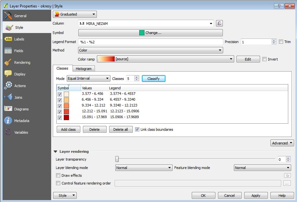Image resolution: width=297 pixels, height=202 pixels.
Task: Enable Control feature rendering order checkbox
Action: pyautogui.click(x=58, y=183)
